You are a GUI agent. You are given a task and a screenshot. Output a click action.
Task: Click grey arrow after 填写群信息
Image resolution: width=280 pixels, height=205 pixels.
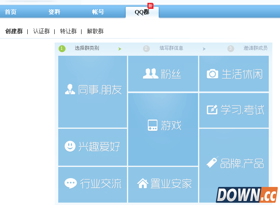pyautogui.click(x=204, y=49)
